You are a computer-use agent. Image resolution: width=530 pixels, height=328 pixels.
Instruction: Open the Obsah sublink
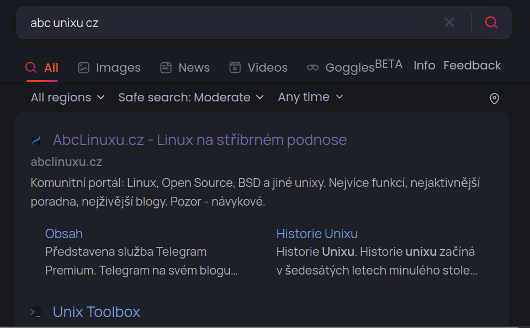tap(64, 234)
